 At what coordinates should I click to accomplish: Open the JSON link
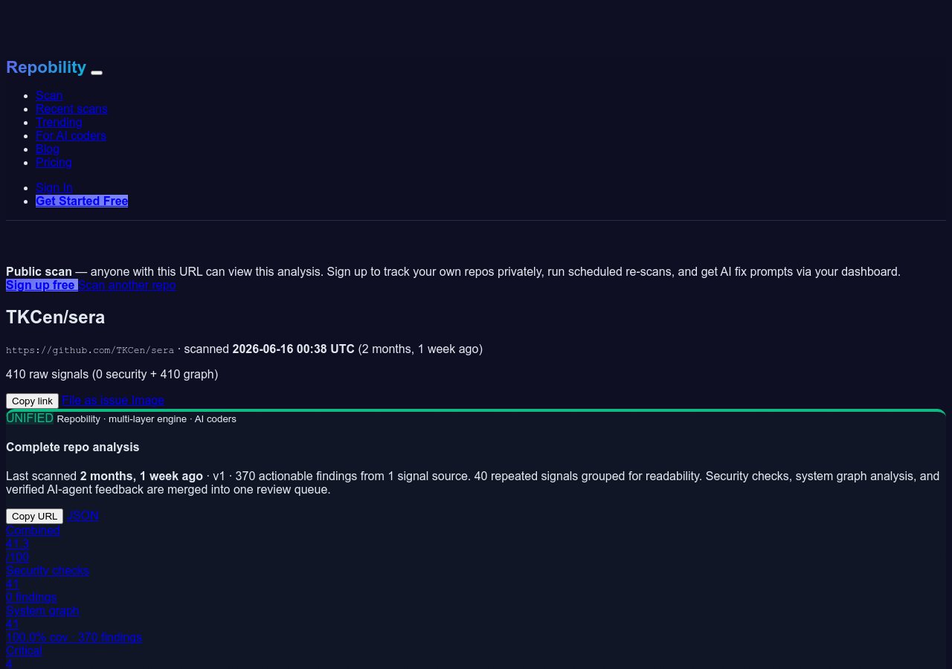pos(83,515)
